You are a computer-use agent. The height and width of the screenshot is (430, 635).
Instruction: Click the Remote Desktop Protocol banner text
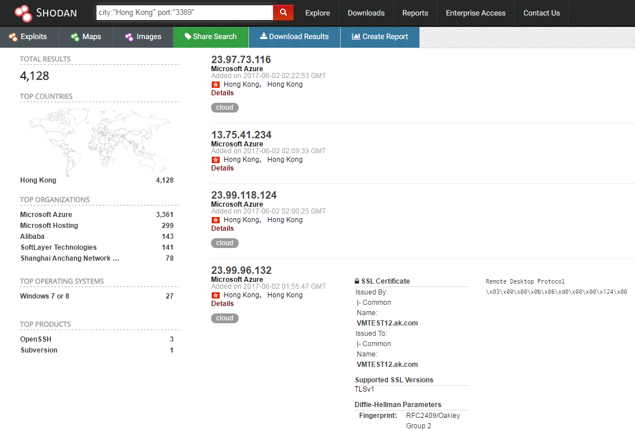point(525,281)
